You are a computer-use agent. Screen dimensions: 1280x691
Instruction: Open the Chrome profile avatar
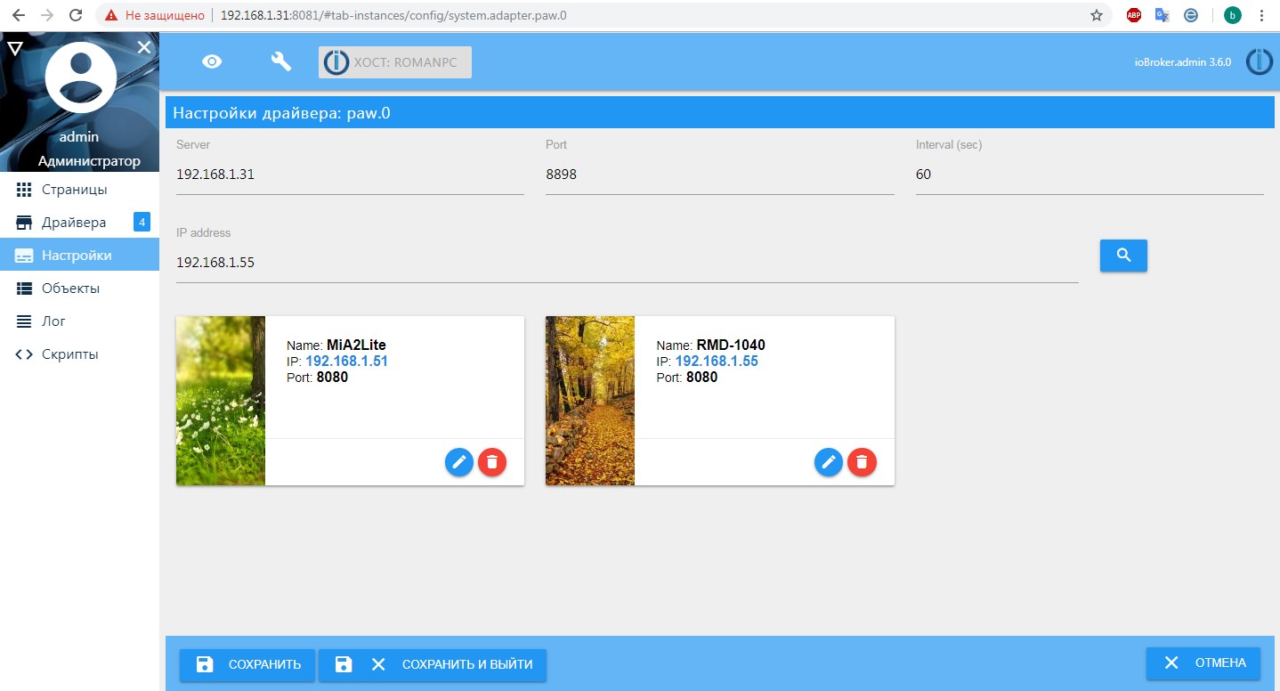(x=1233, y=15)
